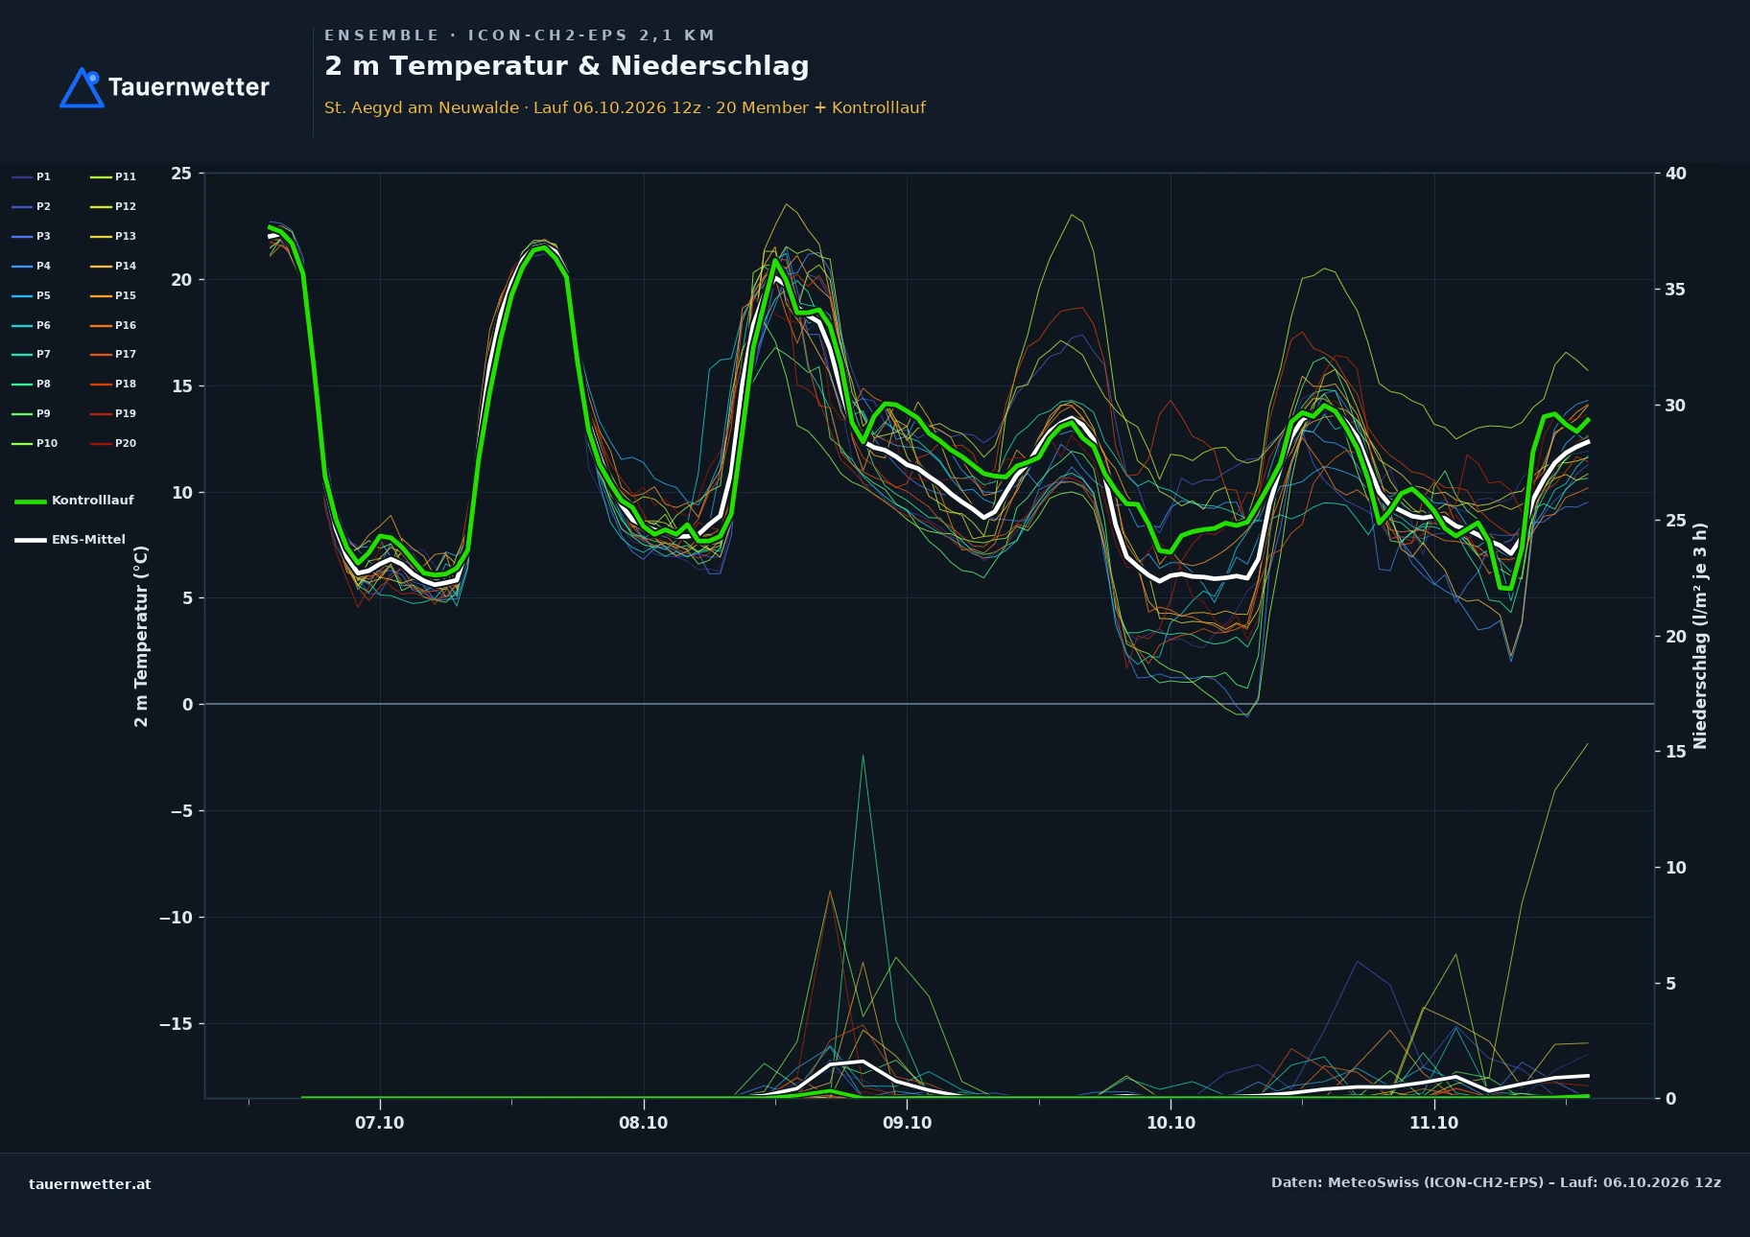
Task: Select the P11 legend entry
Action: 113,176
